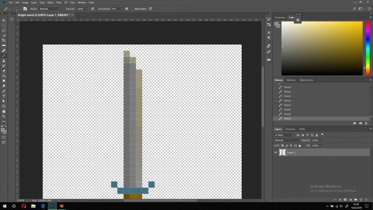Image resolution: width=373 pixels, height=210 pixels.
Task: Select the Lasso tool
Action: [x=3, y=30]
